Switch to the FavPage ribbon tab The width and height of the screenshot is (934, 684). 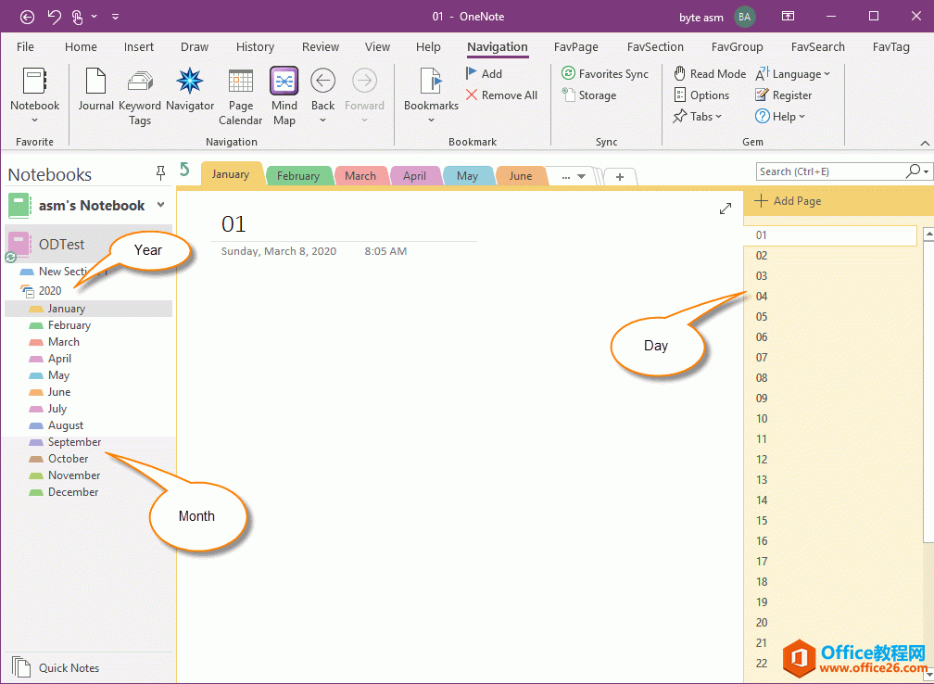[x=576, y=46]
